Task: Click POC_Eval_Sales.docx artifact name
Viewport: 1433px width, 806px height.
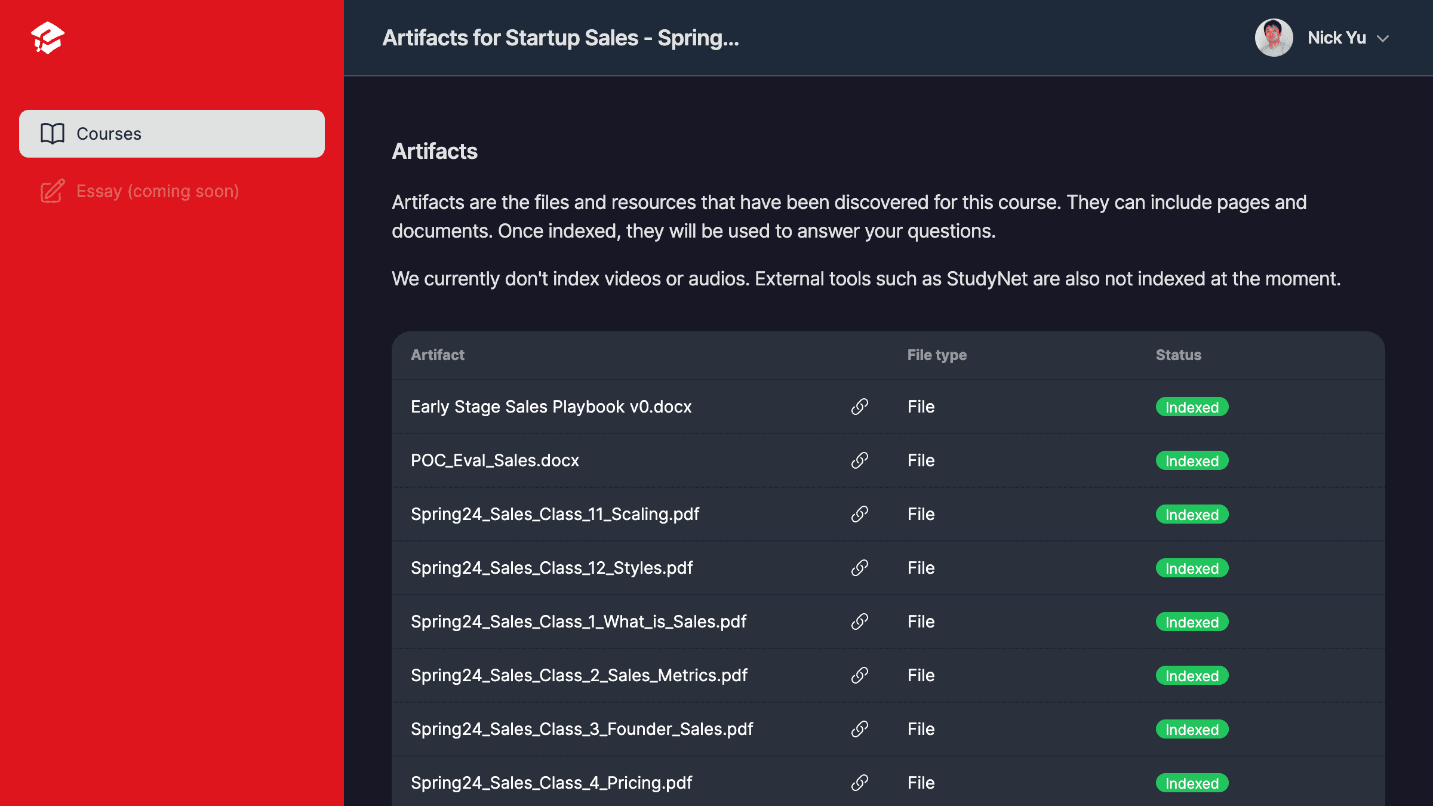Action: (495, 460)
